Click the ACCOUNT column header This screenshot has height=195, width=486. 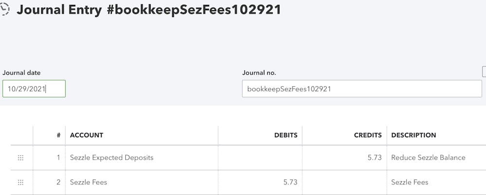tap(87, 135)
